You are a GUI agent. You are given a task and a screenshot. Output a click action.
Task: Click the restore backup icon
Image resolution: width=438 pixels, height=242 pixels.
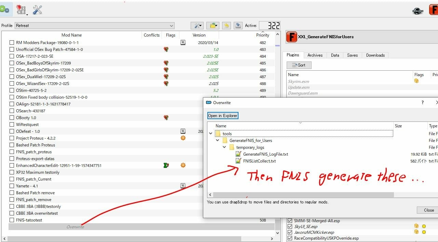[226, 26]
